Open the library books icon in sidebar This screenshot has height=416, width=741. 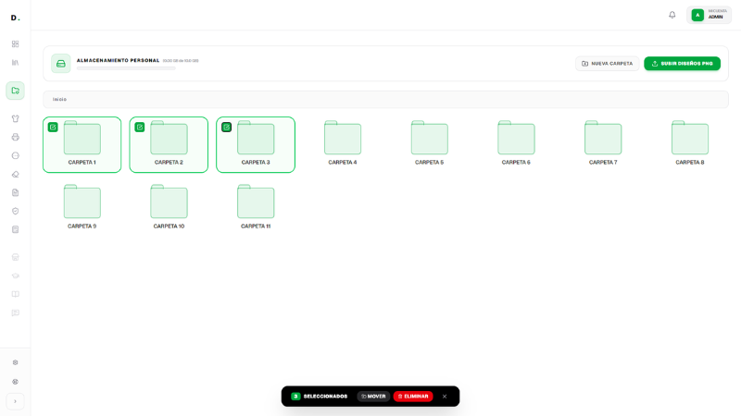(x=15, y=62)
